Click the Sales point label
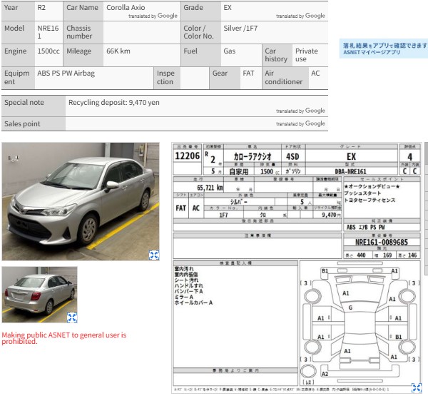Viewport: 428px width, 396px height. pyautogui.click(x=22, y=123)
